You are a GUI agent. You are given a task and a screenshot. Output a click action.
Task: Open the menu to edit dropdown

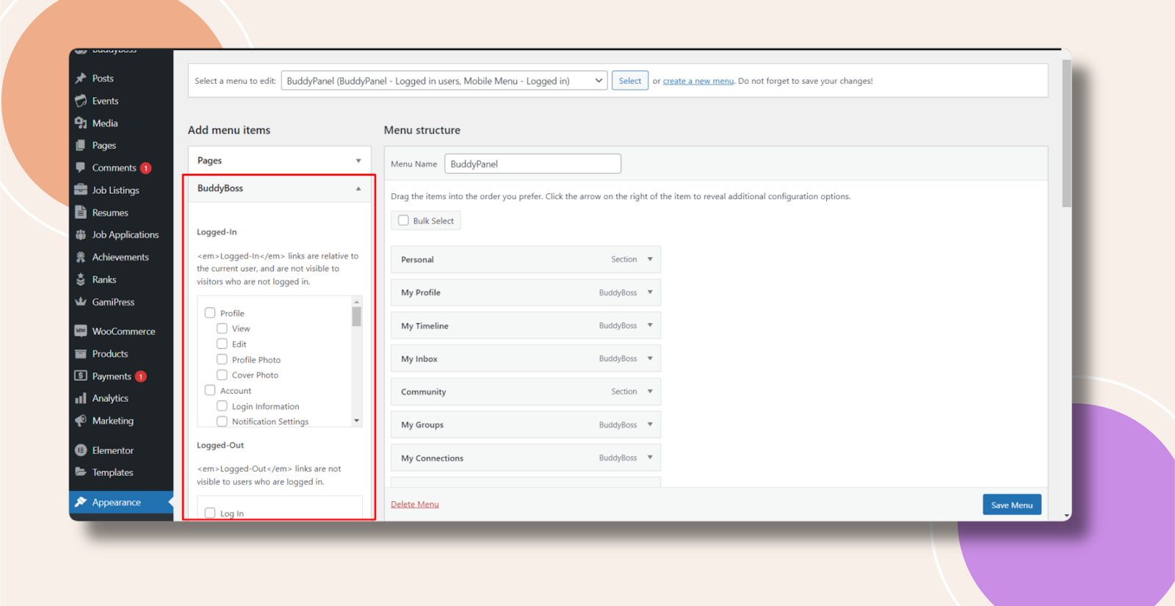(x=444, y=81)
